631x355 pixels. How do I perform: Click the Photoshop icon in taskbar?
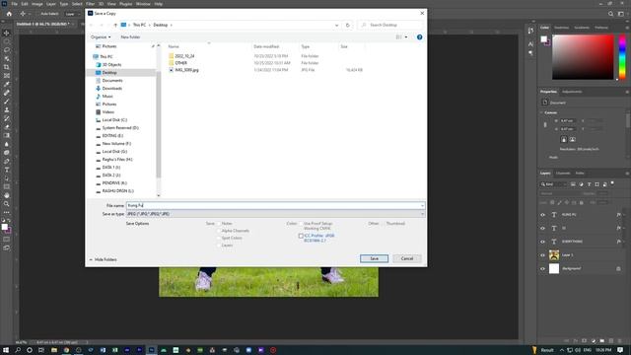tap(151, 350)
